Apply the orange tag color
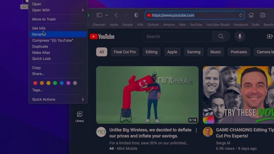This screenshot has height=154, width=274. pyautogui.click(x=42, y=83)
